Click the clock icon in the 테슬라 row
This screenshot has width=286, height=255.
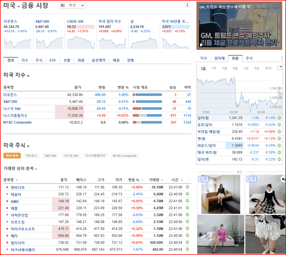pos(187,194)
